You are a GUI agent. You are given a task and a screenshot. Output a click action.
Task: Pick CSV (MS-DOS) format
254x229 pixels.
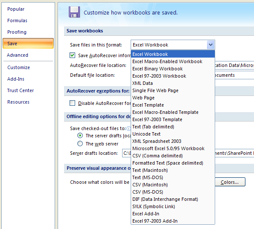(173, 192)
